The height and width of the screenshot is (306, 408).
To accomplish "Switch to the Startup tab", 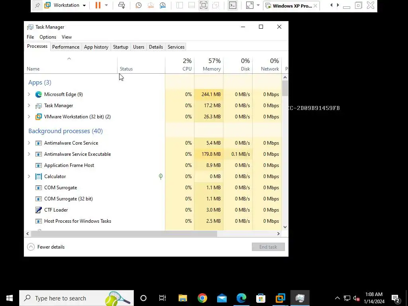I will tap(120, 47).
